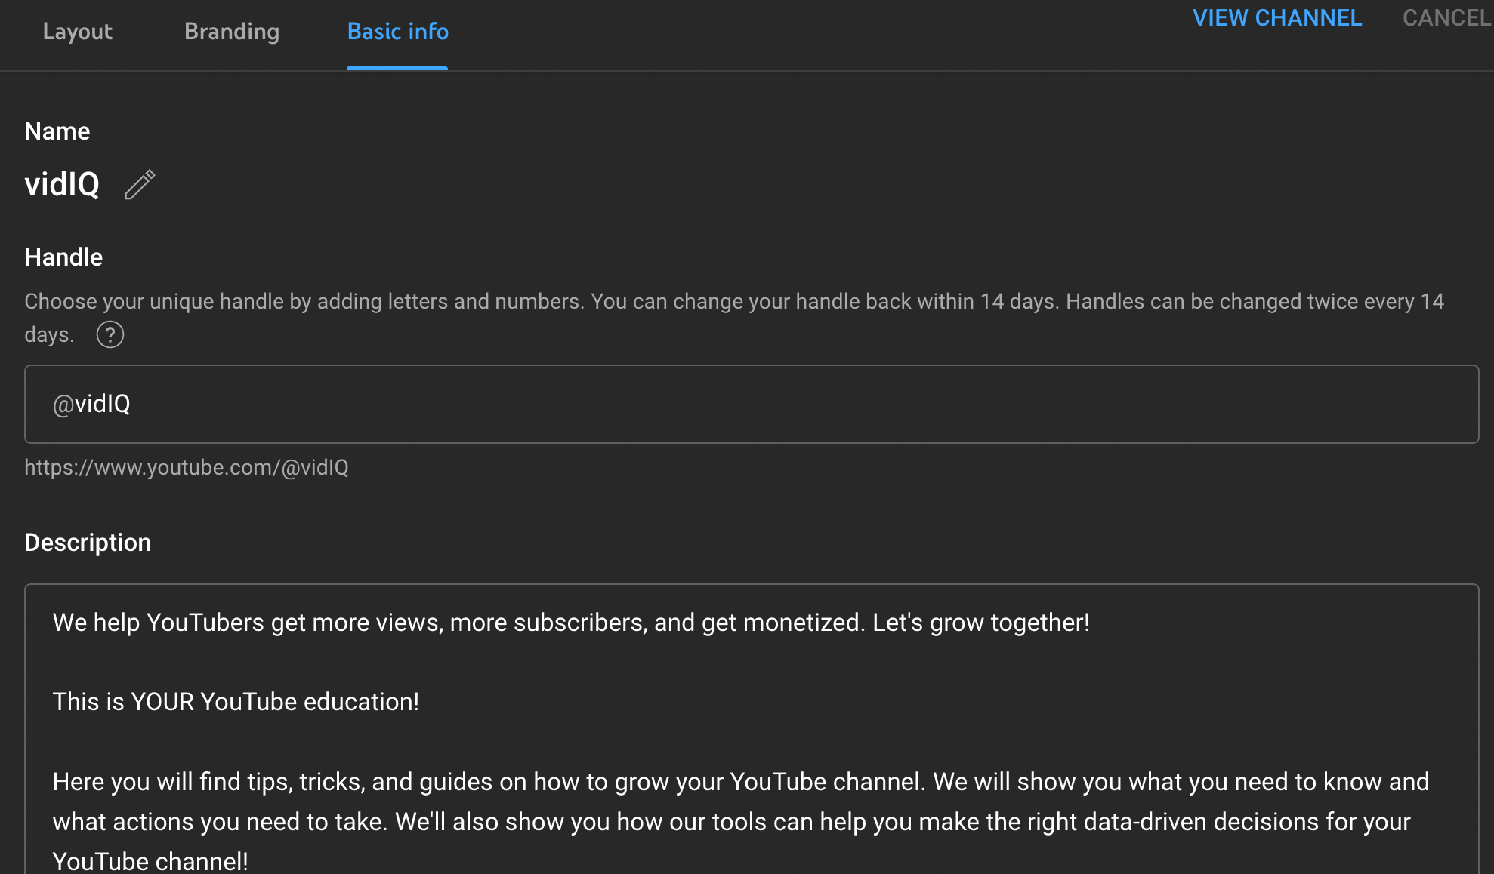Click the Handle heading
Image resolution: width=1494 pixels, height=874 pixels.
pyautogui.click(x=63, y=257)
